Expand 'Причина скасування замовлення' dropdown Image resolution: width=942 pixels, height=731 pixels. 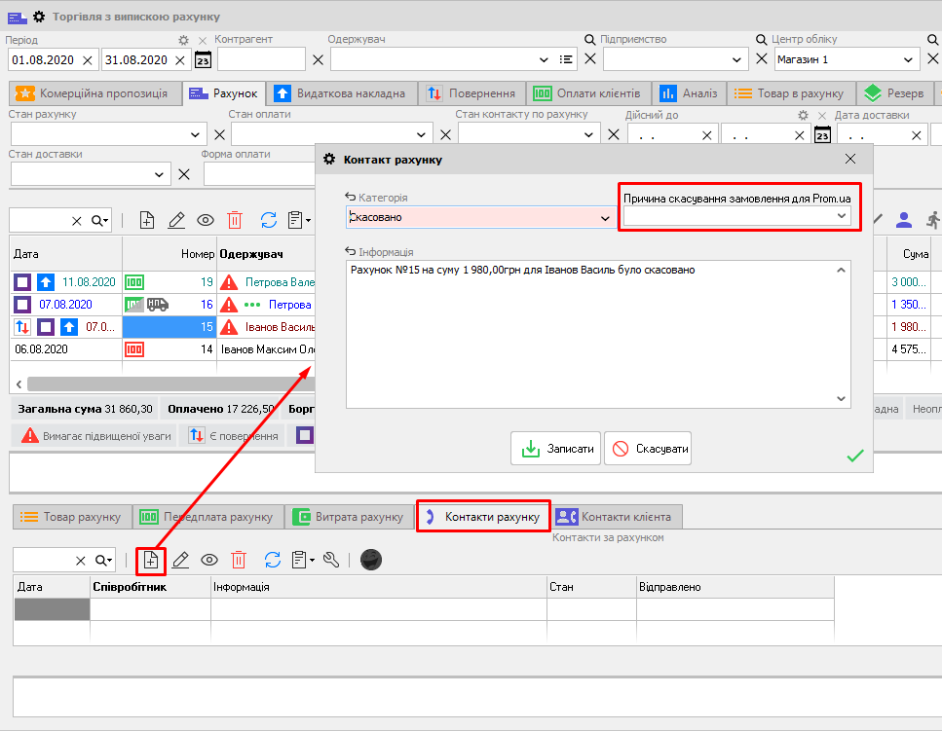click(x=843, y=216)
